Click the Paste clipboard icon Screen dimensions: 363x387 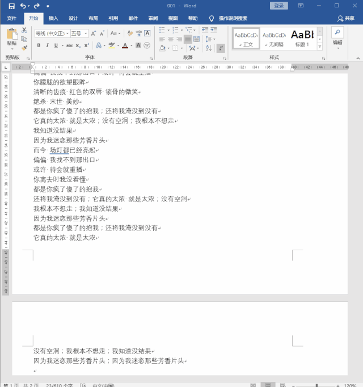(11, 34)
